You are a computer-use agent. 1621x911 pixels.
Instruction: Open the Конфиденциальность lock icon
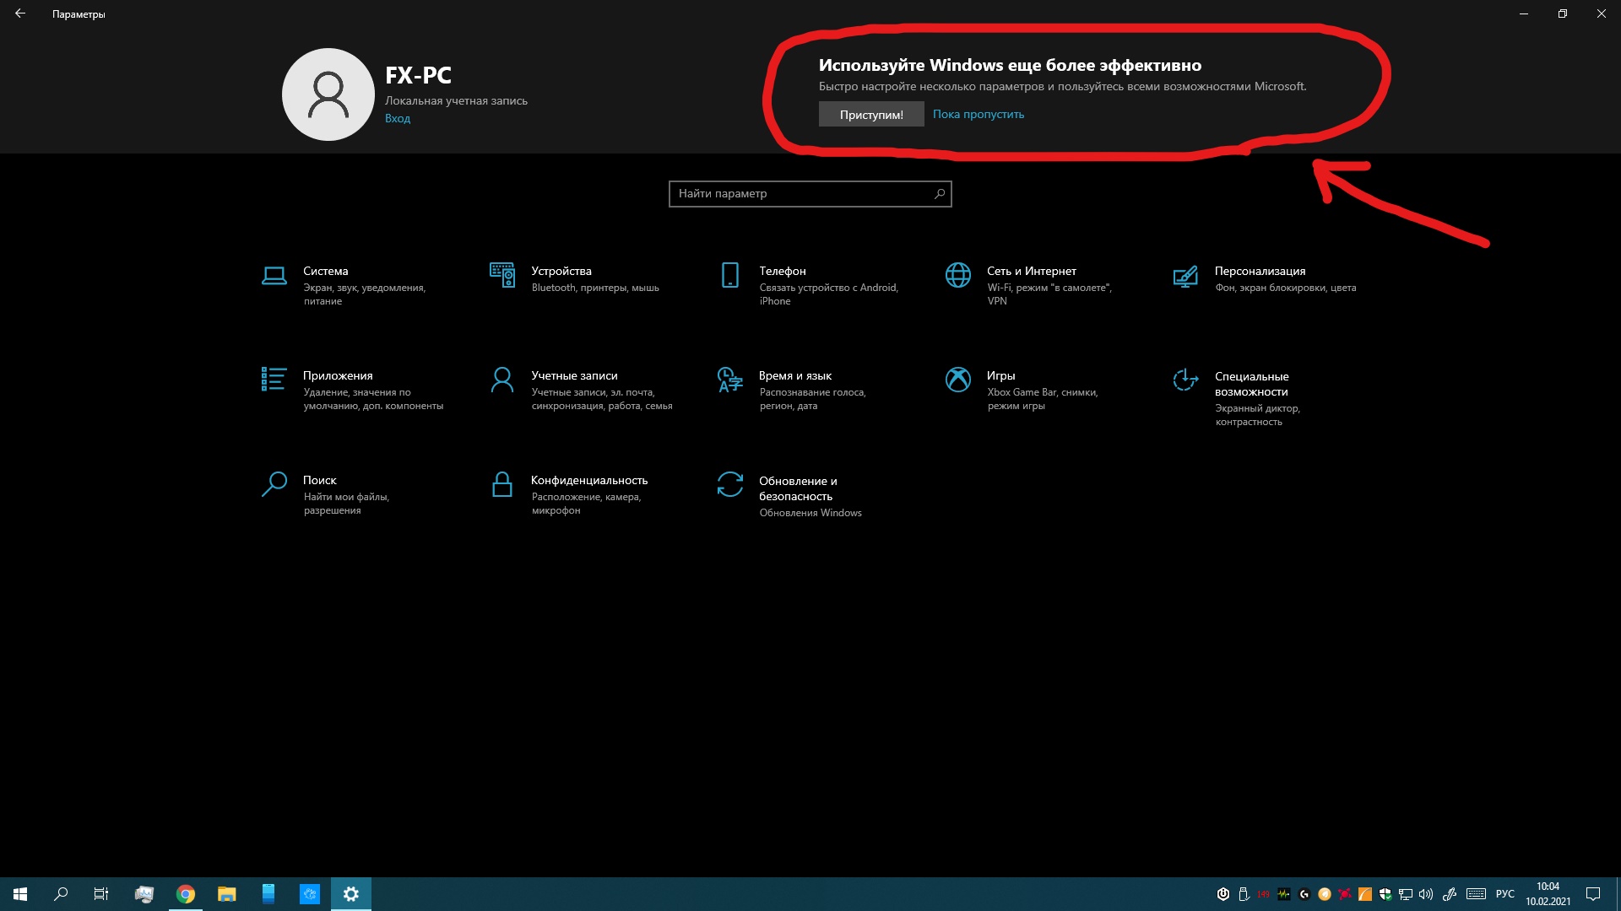pyautogui.click(x=501, y=484)
